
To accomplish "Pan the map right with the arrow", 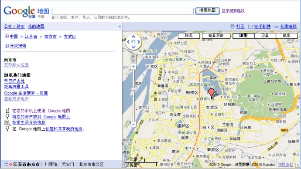I will (x=139, y=42).
